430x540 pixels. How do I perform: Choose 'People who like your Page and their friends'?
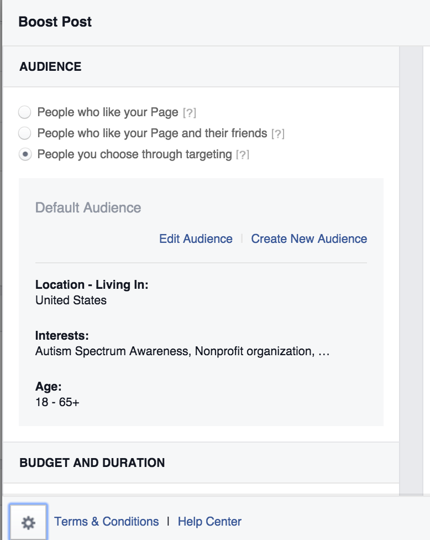[25, 133]
